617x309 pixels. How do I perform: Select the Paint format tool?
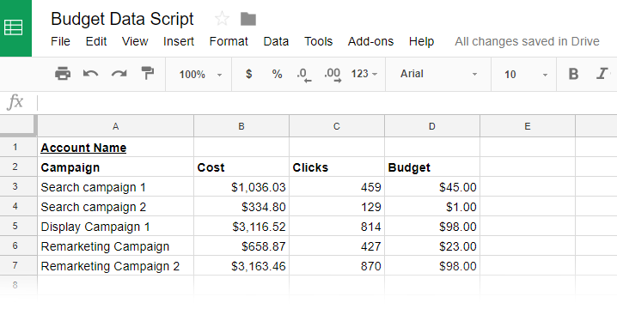147,73
